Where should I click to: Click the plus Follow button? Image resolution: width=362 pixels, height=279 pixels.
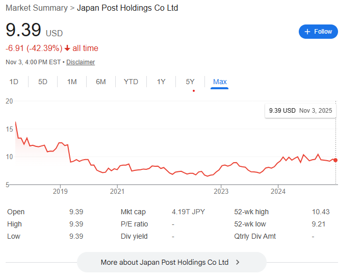pyautogui.click(x=318, y=32)
